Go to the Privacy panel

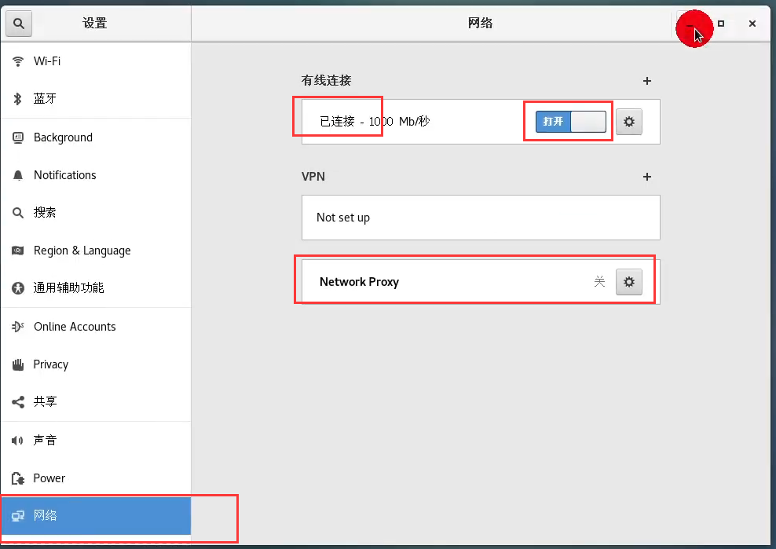[x=96, y=364]
